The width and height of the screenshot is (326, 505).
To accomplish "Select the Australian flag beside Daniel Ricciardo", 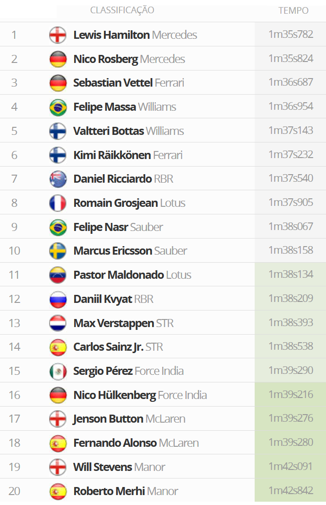I will click(x=58, y=179).
